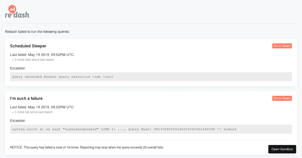This screenshot has height=158, width=302.
Task: Click the Exception label under I'm such a failure
Action: click(17, 121)
